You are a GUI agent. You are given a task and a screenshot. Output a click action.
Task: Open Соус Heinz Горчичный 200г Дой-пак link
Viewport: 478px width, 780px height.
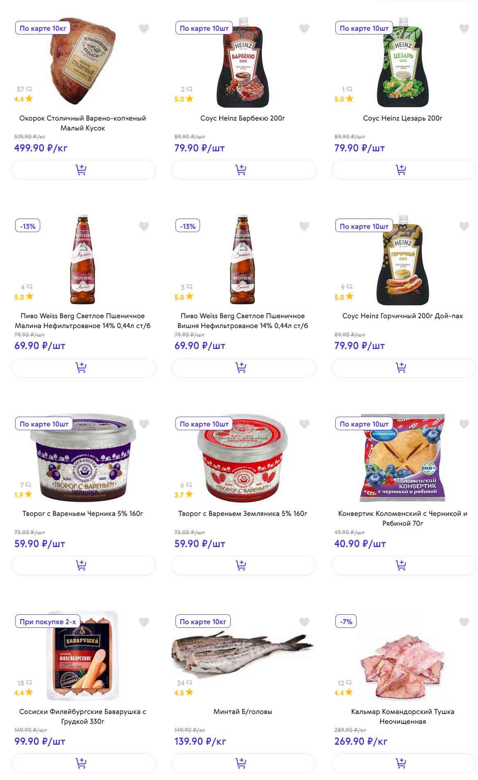click(403, 316)
